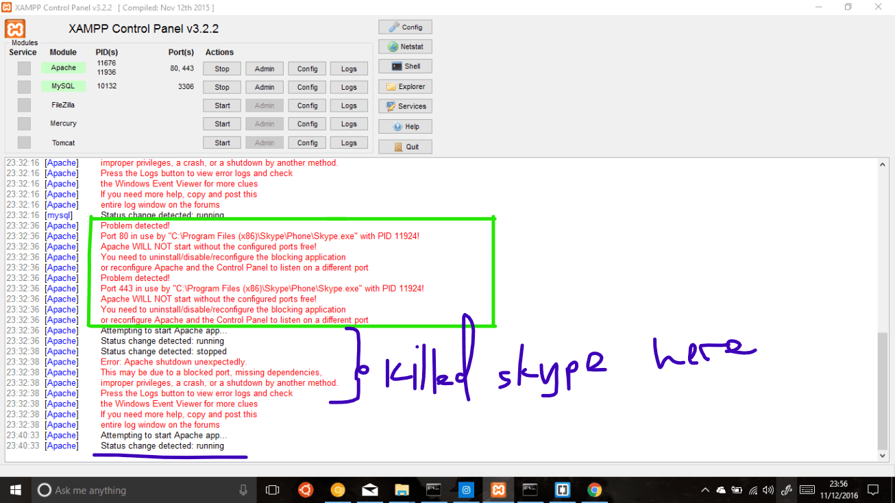Click the XAMPP logo in the header

point(15,29)
